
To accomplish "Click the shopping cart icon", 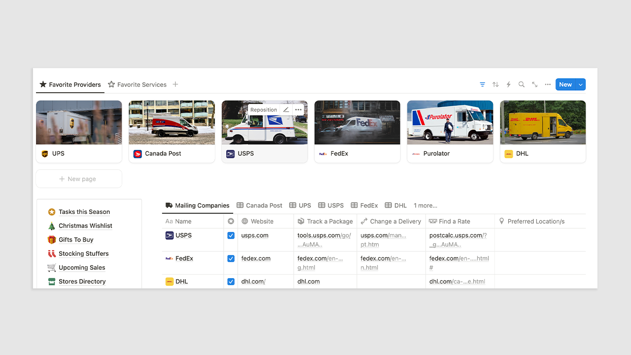I will [51, 268].
